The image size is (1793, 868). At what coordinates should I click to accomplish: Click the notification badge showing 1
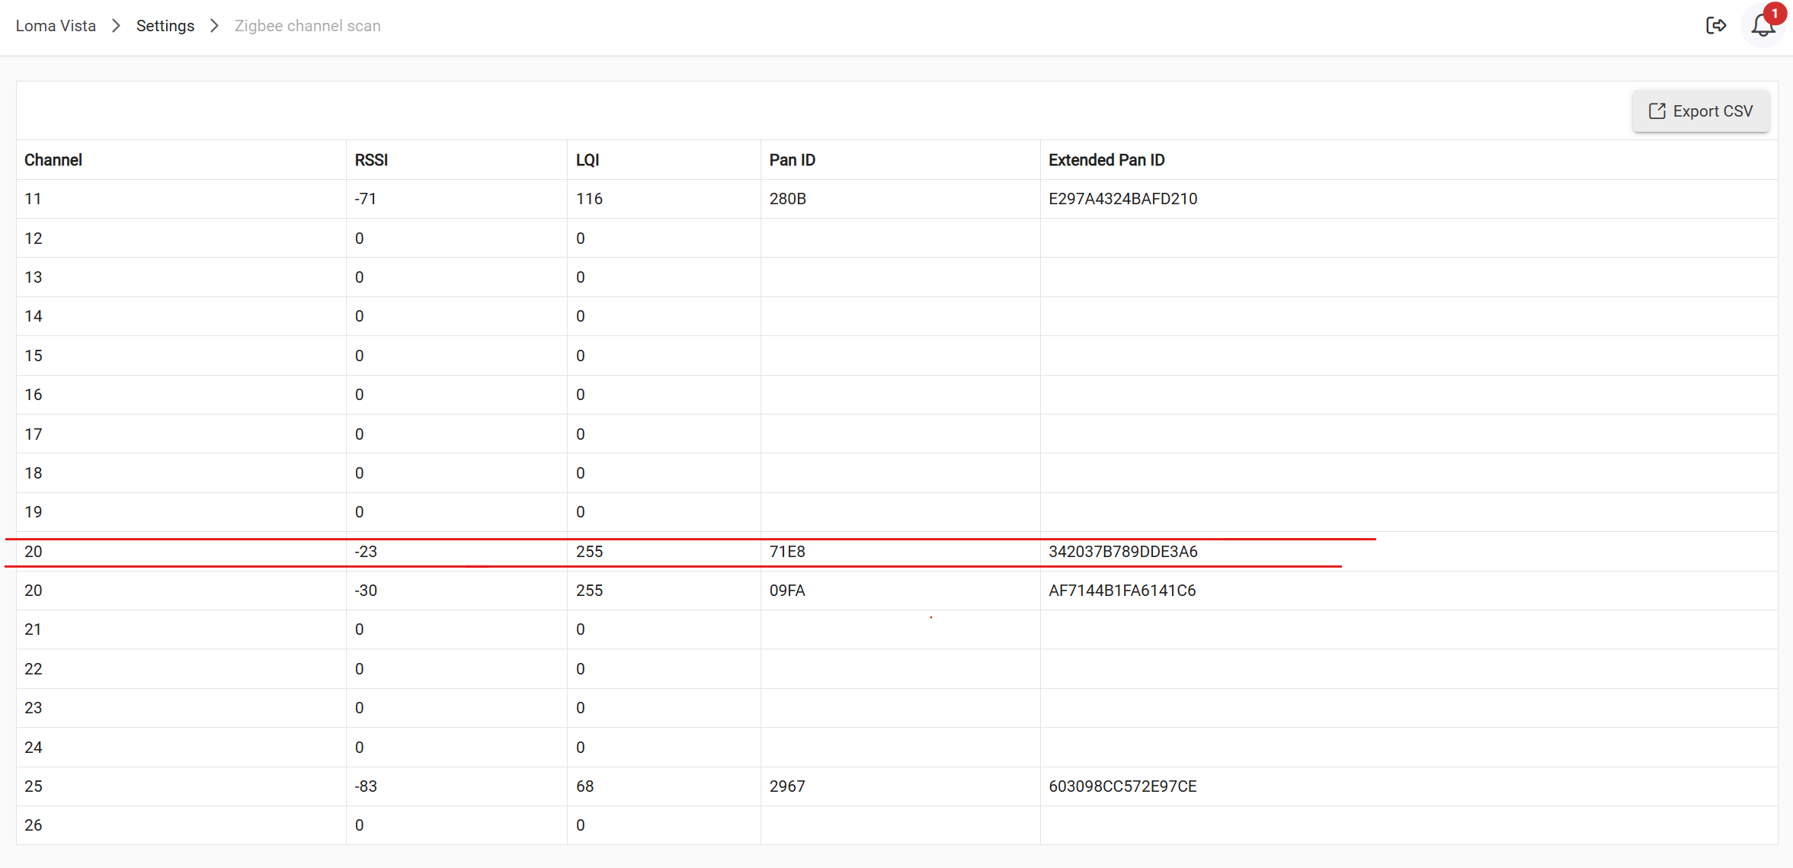point(1775,14)
